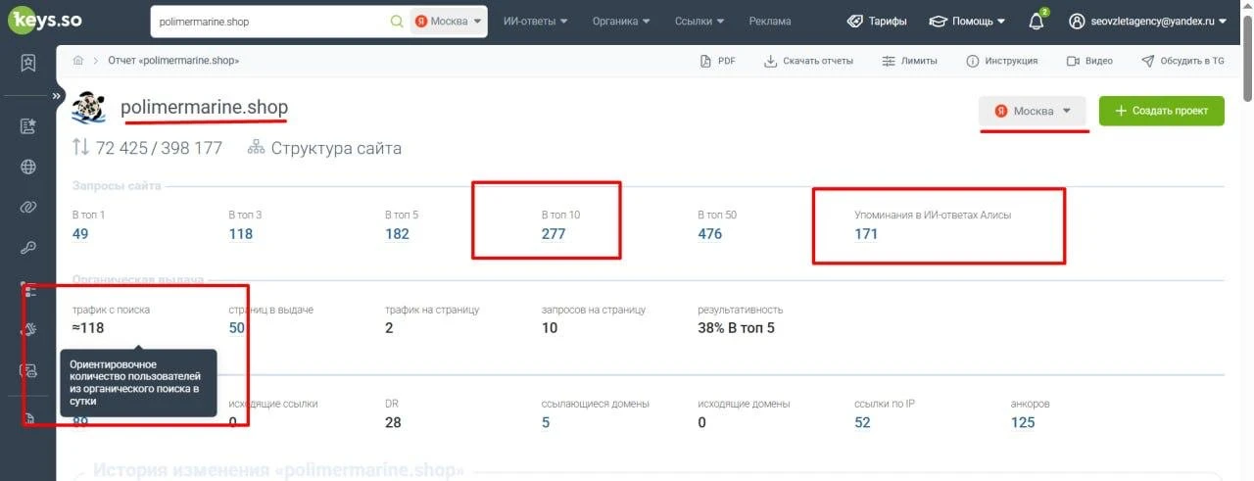Image resolution: width=1254 pixels, height=481 pixels.
Task: Open the Инструкция info link
Action: click(1001, 61)
